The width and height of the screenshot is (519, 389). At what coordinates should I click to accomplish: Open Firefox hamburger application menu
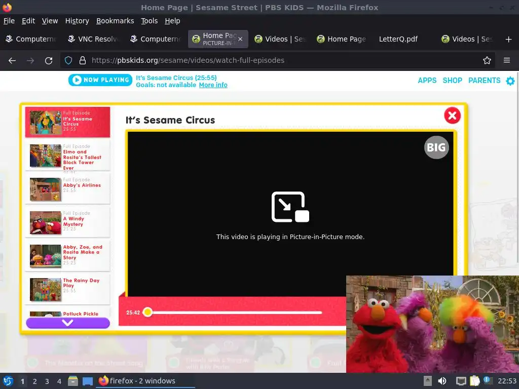(x=507, y=60)
